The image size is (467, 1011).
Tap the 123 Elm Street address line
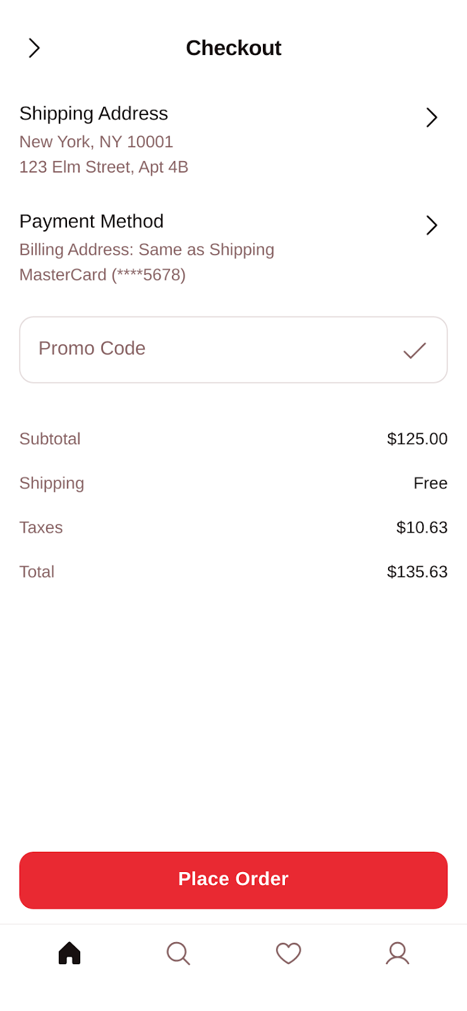coord(104,167)
